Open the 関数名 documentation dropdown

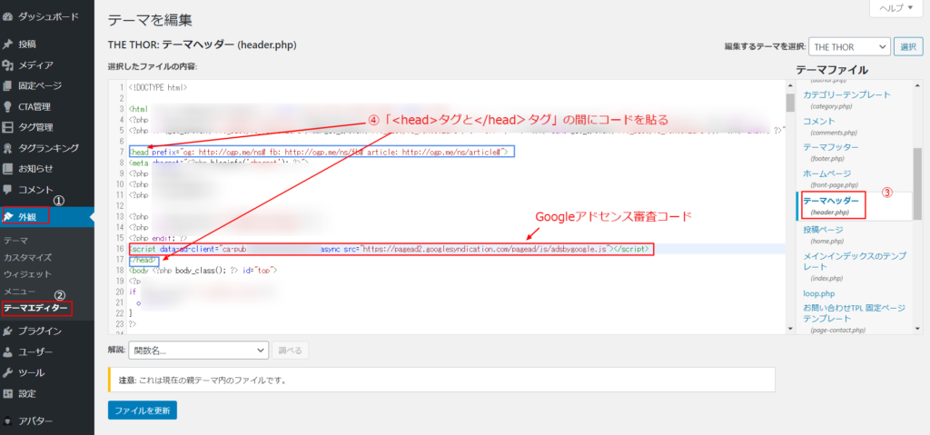[199, 351]
